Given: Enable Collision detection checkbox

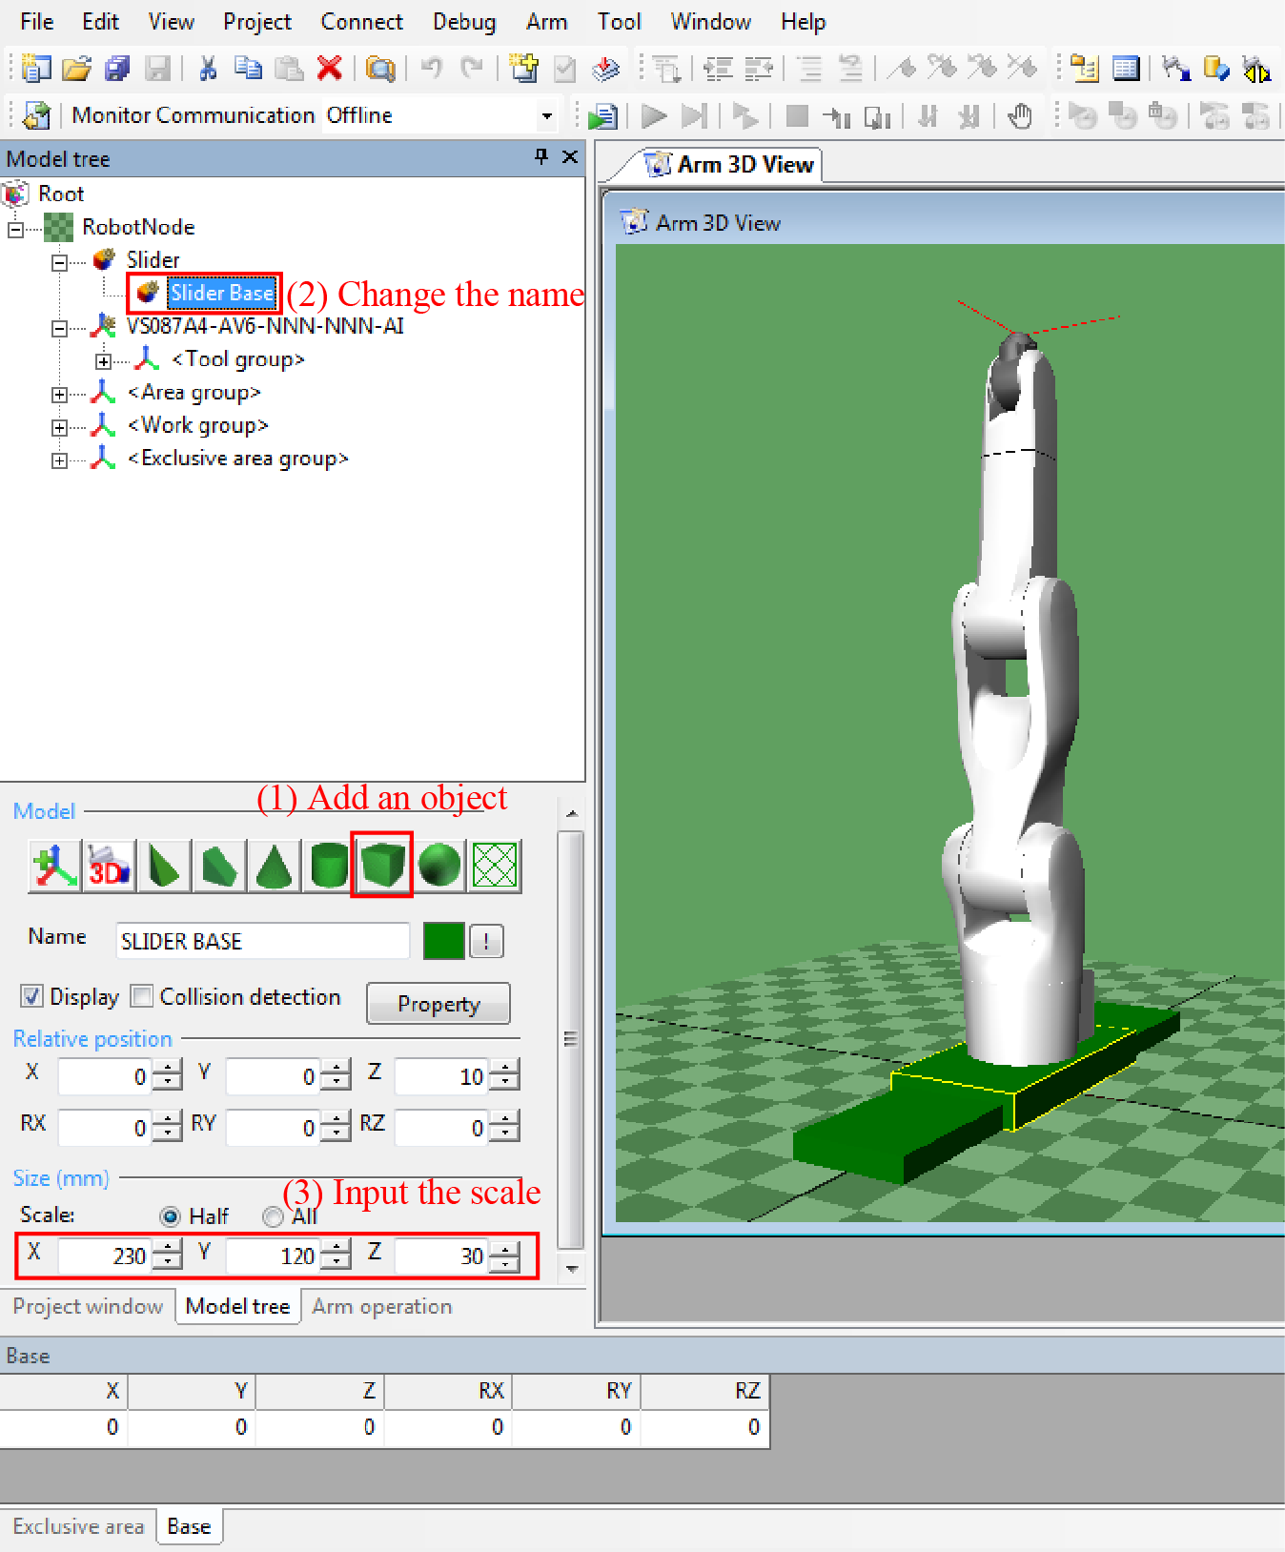Looking at the screenshot, I should coord(142,996).
